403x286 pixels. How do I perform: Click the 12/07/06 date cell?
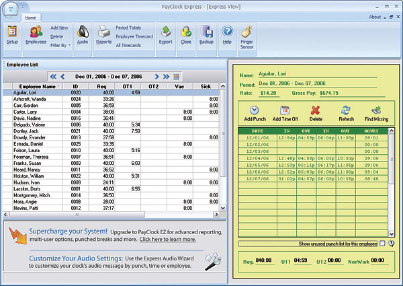pos(257,178)
